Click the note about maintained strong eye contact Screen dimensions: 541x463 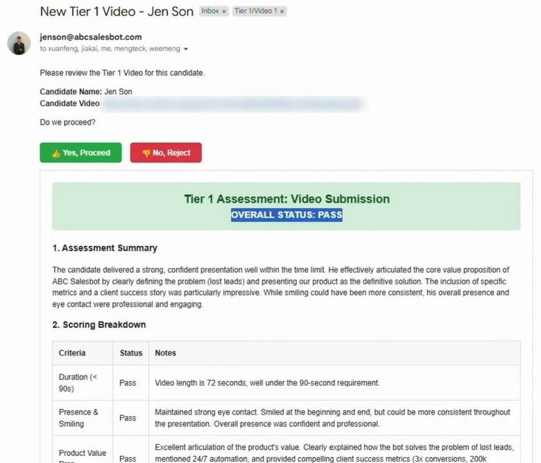click(332, 418)
